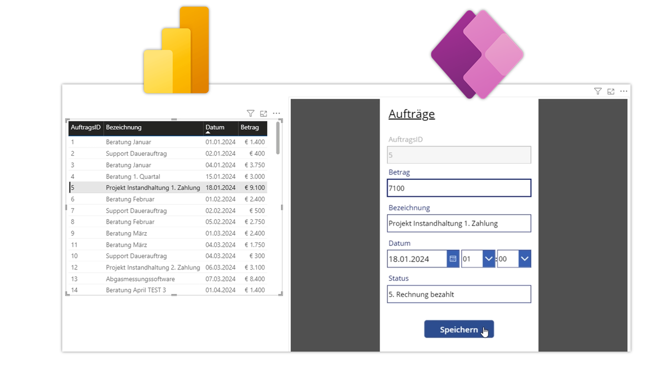Select the 'Beratung April TEST 3' cell
The image size is (656, 369).
pyautogui.click(x=136, y=290)
